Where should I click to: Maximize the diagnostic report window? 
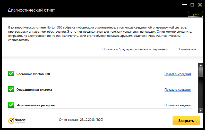192,5
